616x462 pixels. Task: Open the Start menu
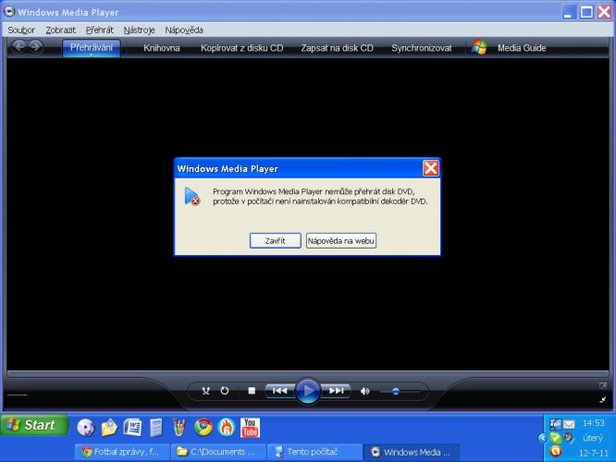[34, 425]
